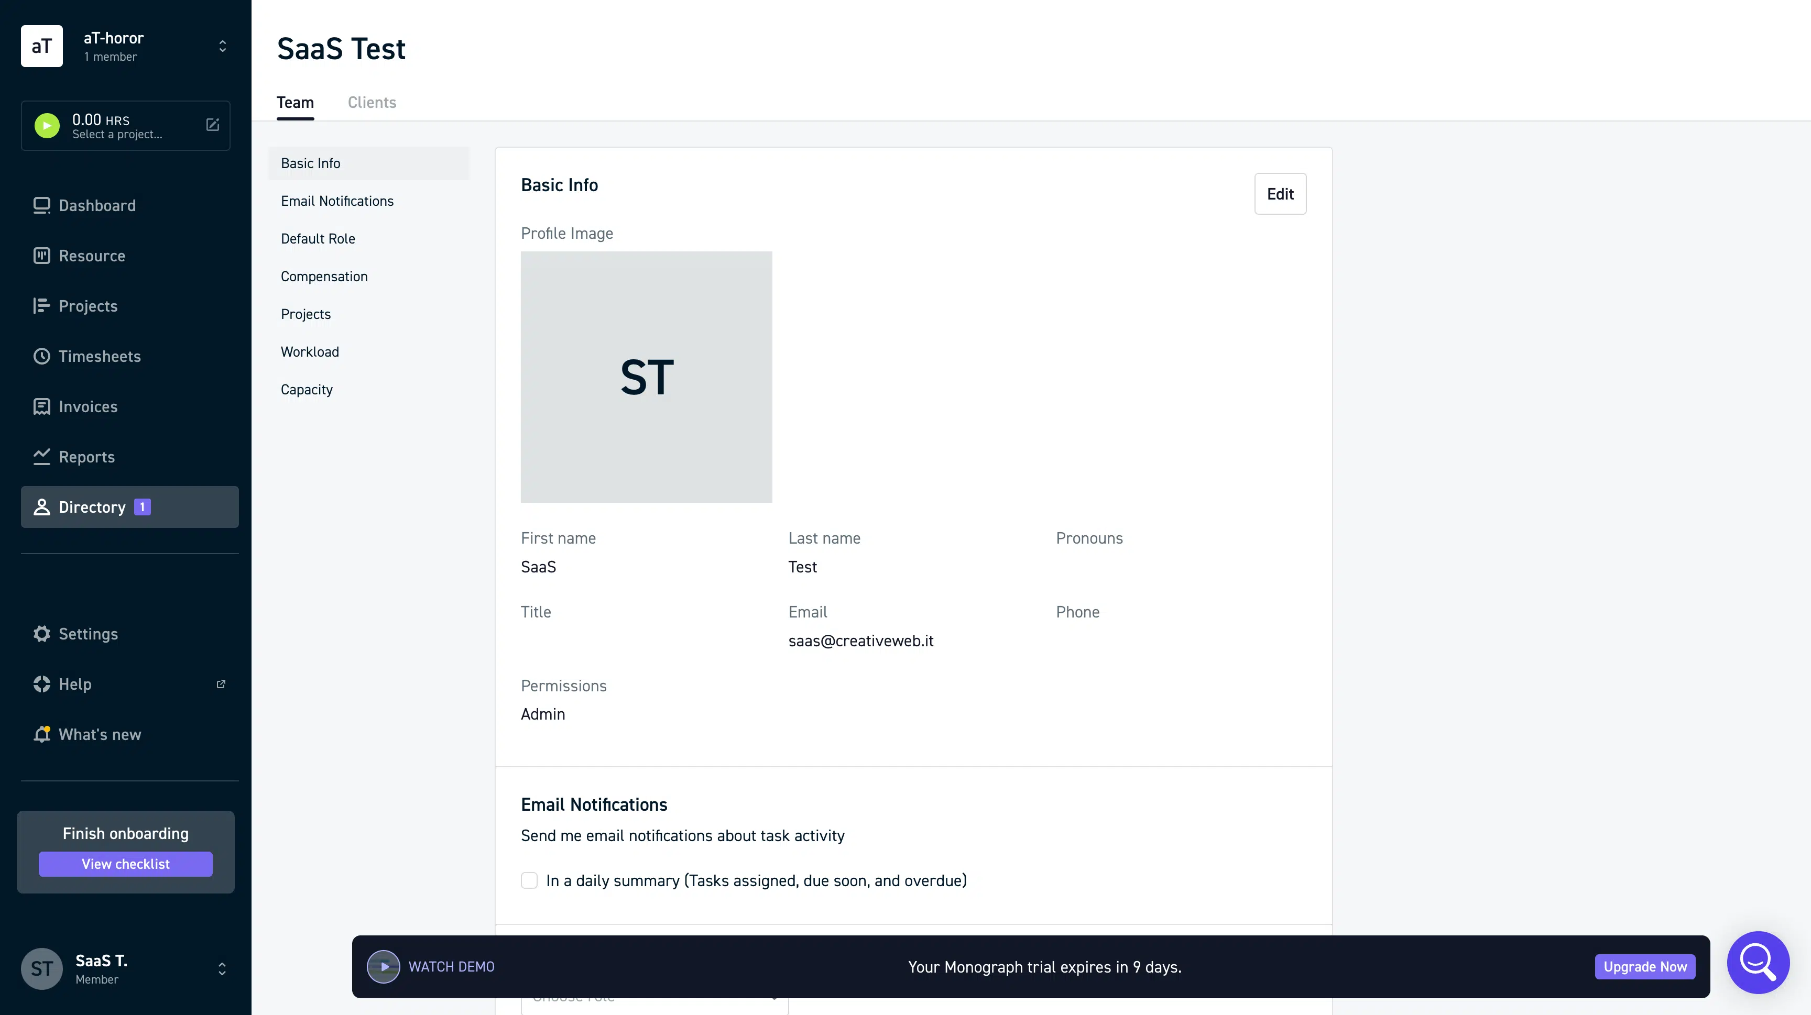
Task: Click the WATCH DEMO link
Action: click(x=451, y=966)
